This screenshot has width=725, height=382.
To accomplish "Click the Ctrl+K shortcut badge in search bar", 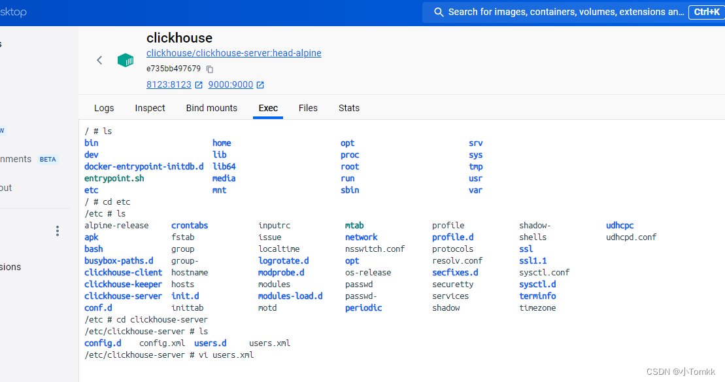I will pyautogui.click(x=706, y=12).
